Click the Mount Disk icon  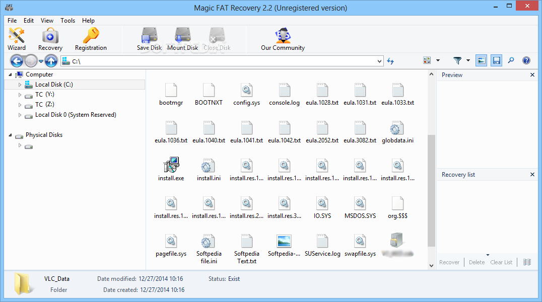(x=182, y=39)
